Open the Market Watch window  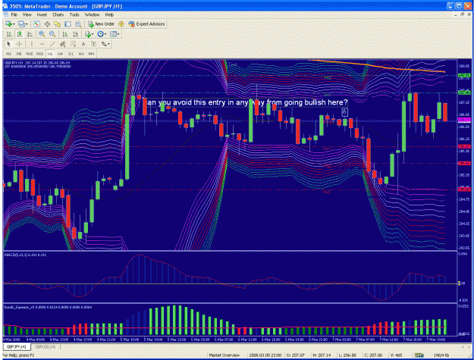click(36, 23)
